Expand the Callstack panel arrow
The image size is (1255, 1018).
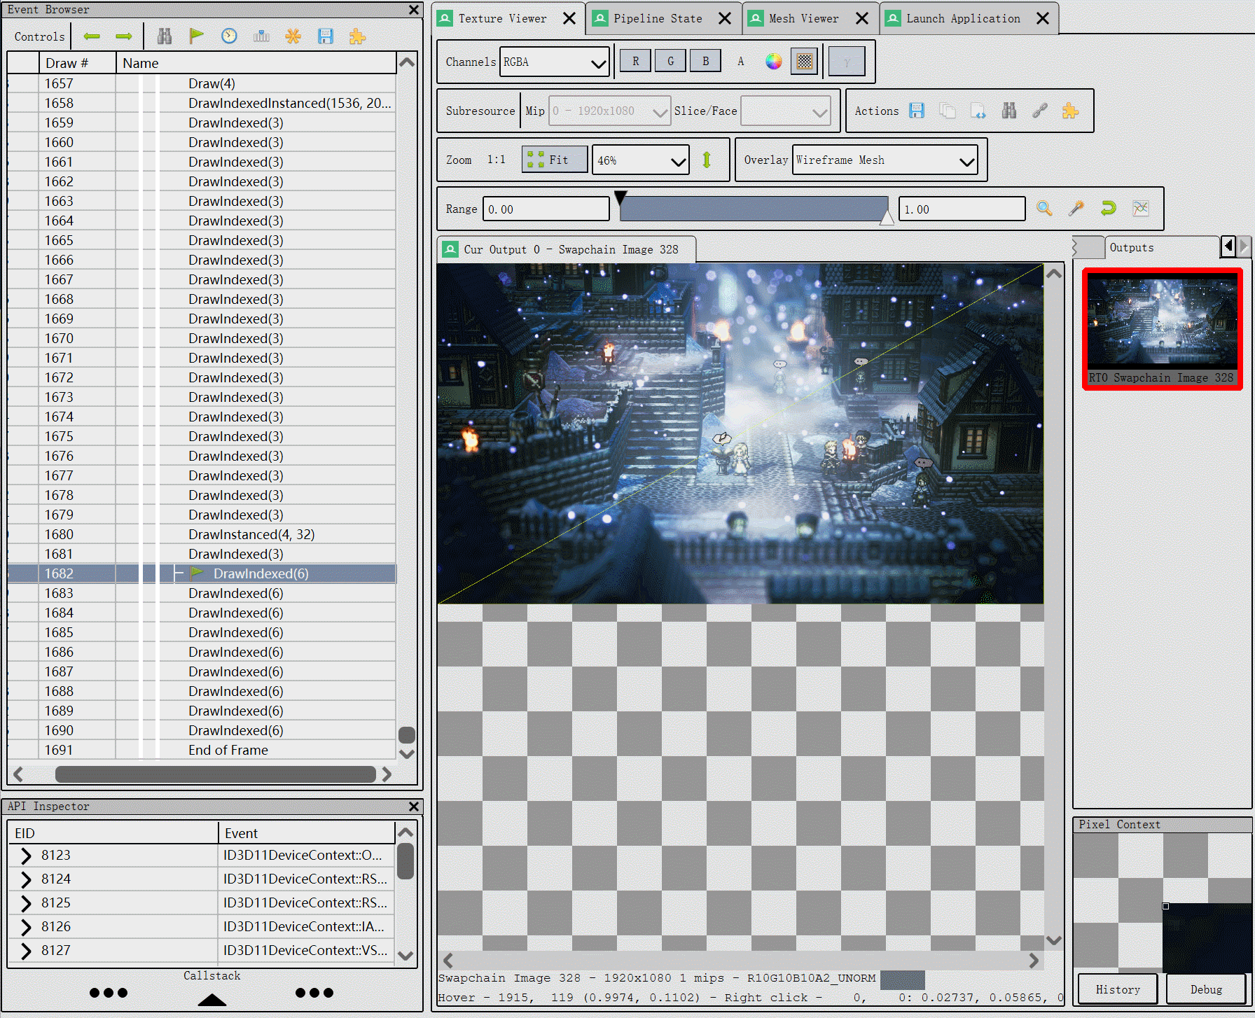[x=212, y=1000]
